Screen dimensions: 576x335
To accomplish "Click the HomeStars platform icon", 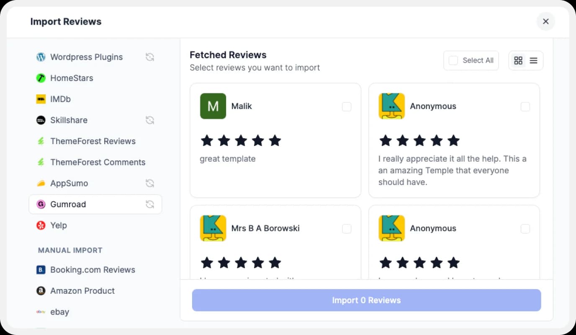I will pos(41,78).
